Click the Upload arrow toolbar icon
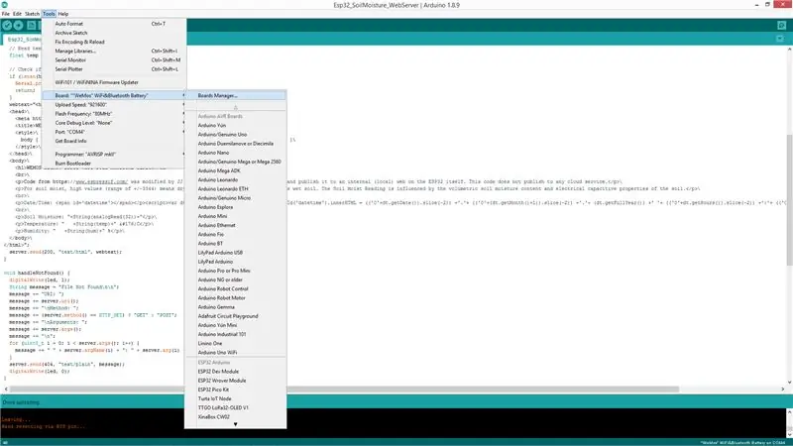This screenshot has height=446, width=793. coord(19,26)
